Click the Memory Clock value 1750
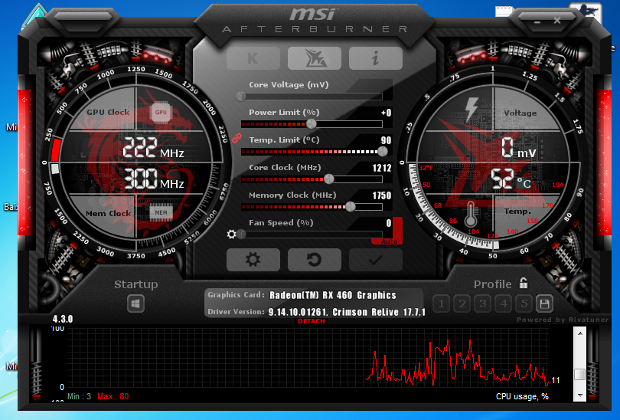620x420 pixels. tap(382, 195)
